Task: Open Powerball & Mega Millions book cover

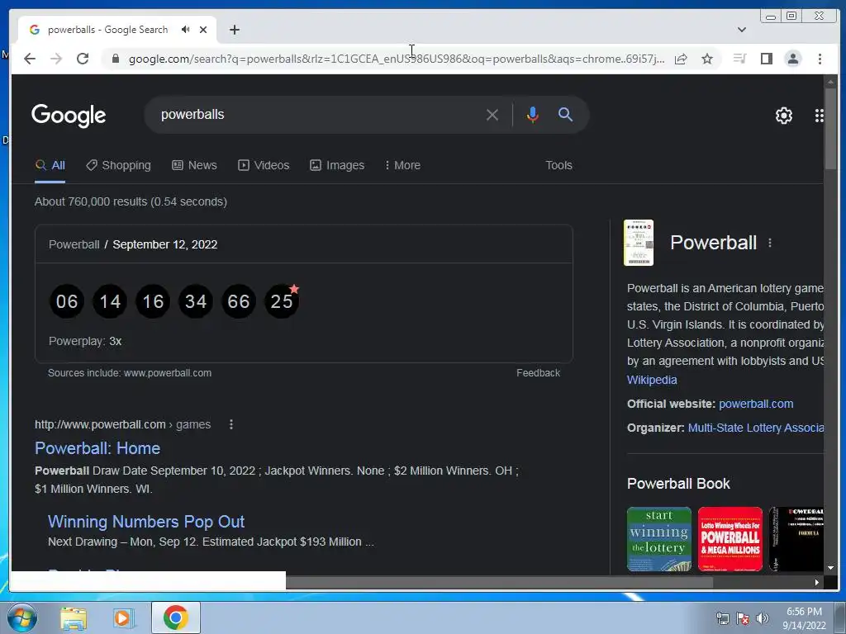Action: 730,538
